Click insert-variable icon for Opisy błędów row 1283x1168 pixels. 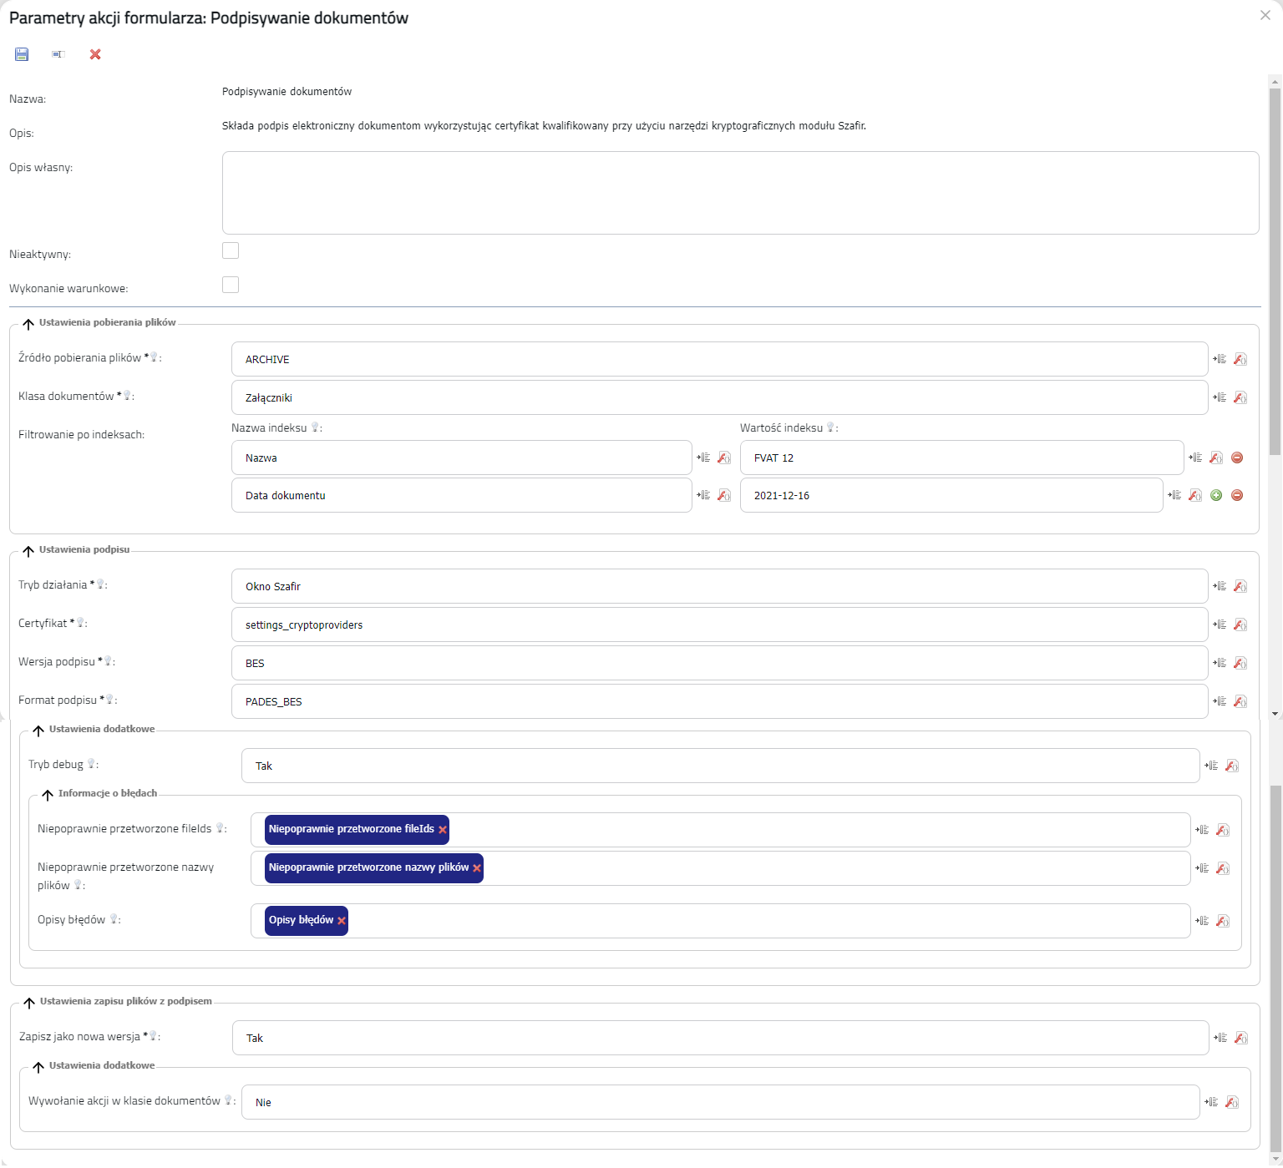pyautogui.click(x=1202, y=922)
